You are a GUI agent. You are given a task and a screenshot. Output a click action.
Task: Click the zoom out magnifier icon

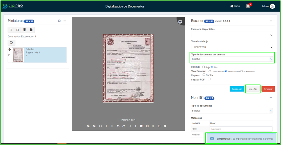[94, 126]
